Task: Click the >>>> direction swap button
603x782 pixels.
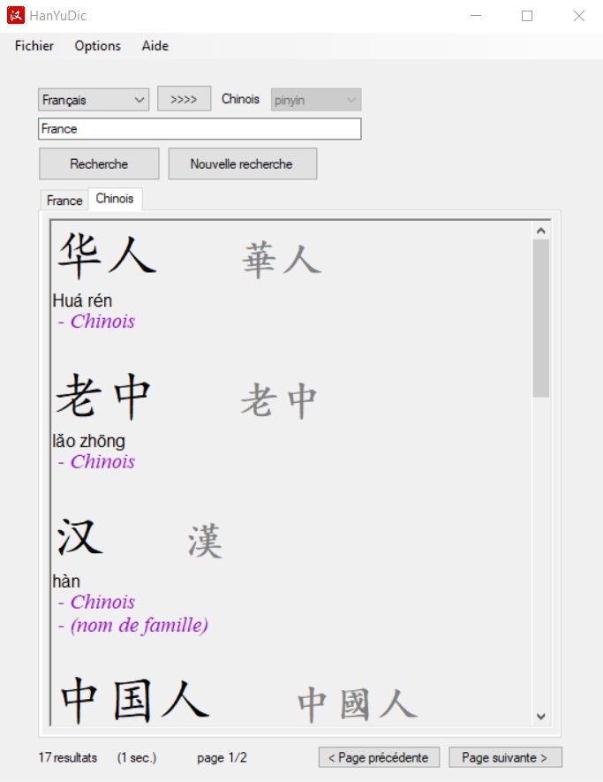Action: 184,99
